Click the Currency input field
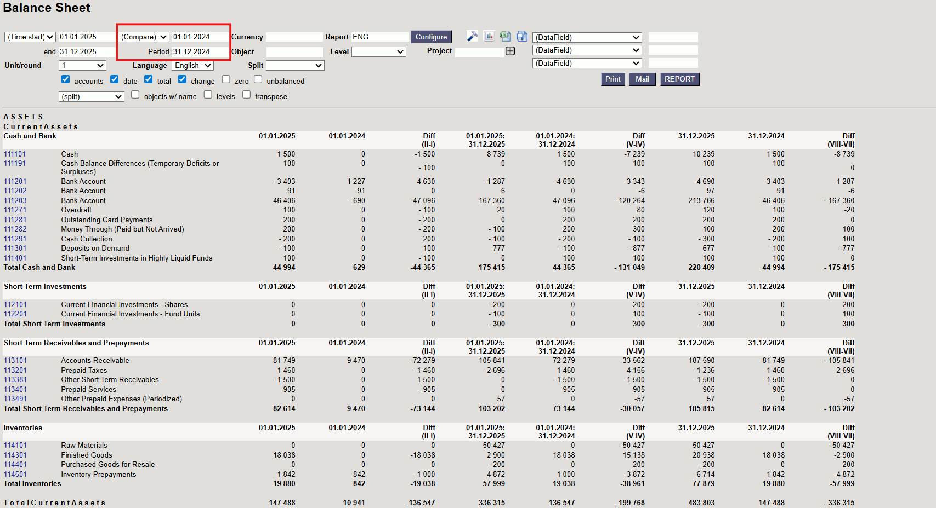 tap(294, 37)
